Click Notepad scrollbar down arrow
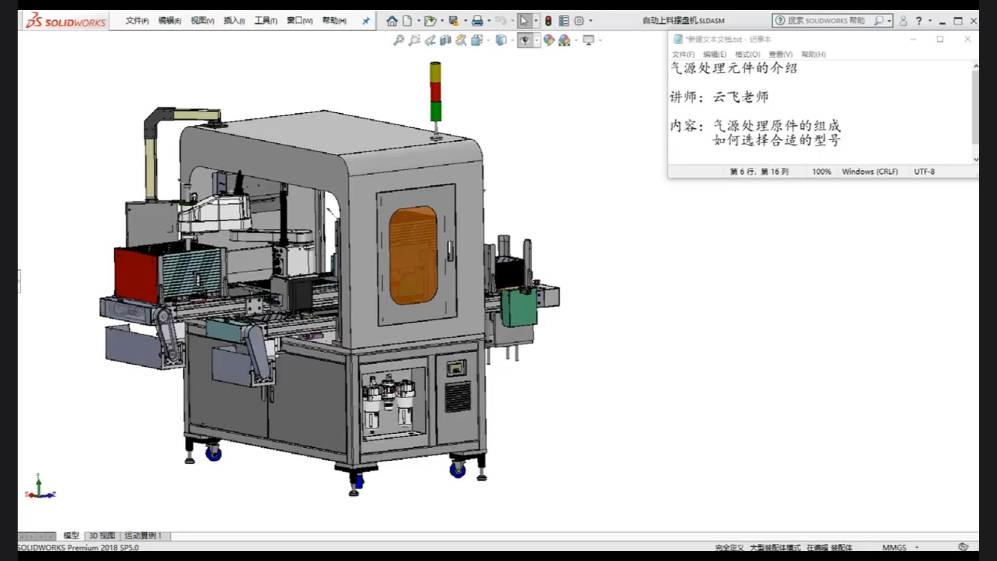997x561 pixels. coord(976,159)
